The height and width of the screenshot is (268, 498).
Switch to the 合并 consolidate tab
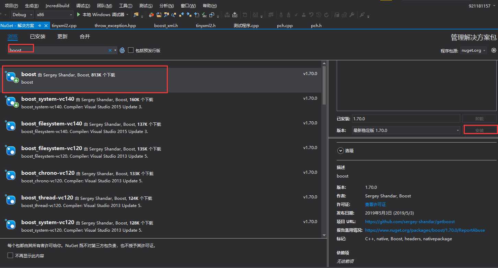point(85,36)
